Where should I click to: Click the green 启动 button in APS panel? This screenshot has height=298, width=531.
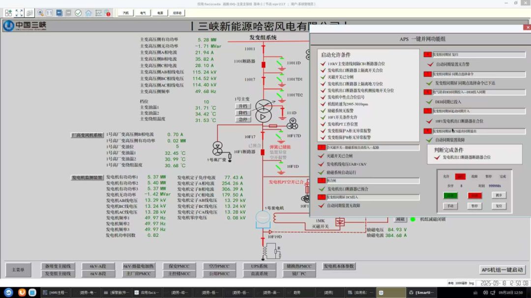(x=450, y=196)
